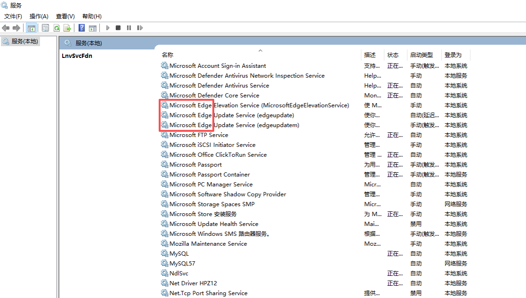Open the Properties toolbar icon

tap(45, 28)
